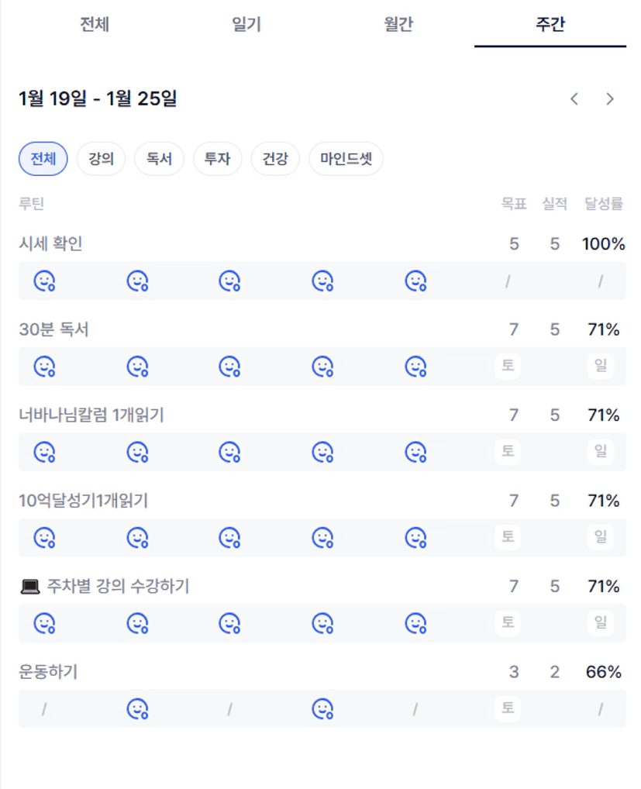
Task: Click third smiley in 10억달성기1개읽기 row
Action: (x=229, y=538)
